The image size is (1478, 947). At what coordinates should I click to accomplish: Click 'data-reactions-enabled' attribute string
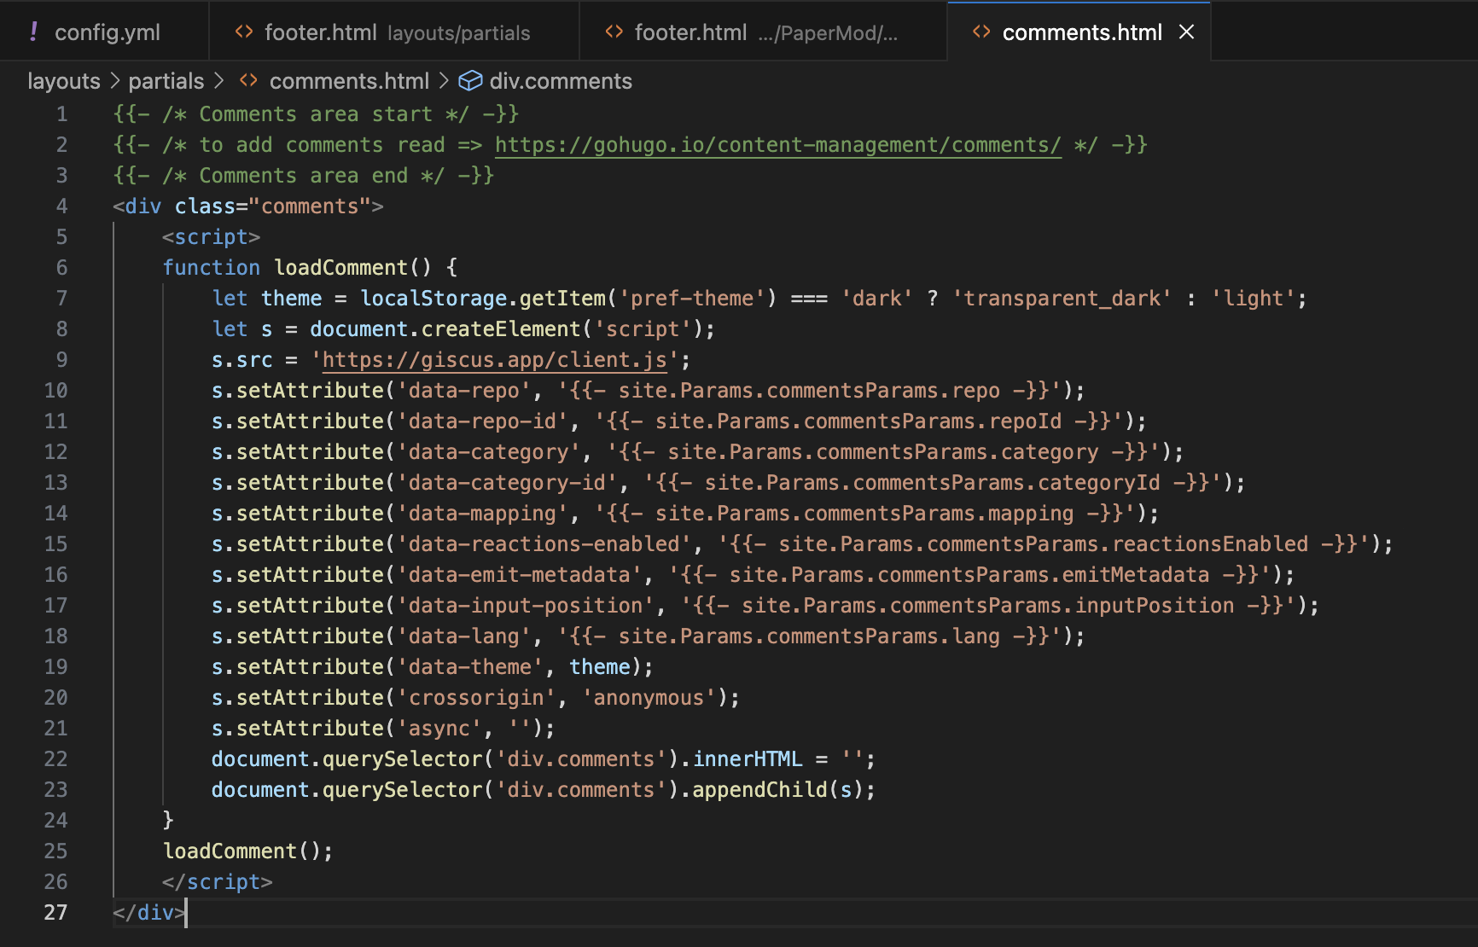click(544, 544)
